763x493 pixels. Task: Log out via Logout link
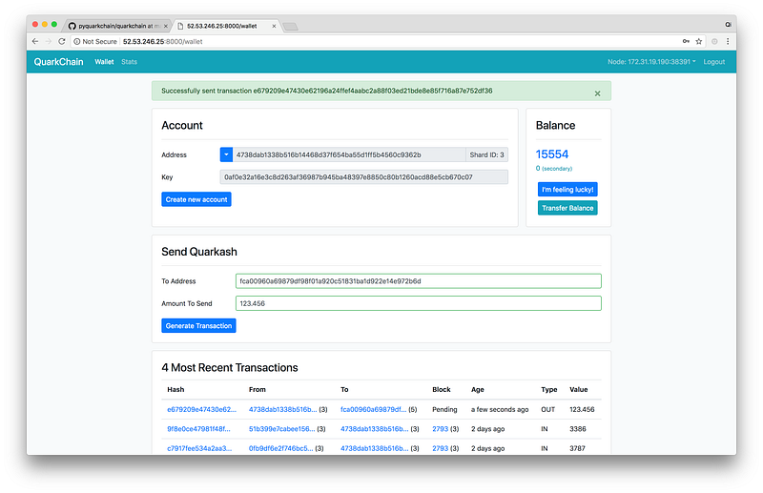(x=713, y=62)
